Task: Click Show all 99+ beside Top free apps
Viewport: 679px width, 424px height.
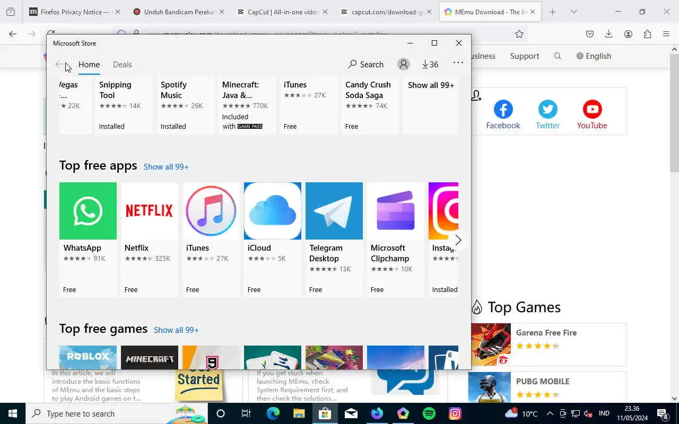Action: (166, 166)
